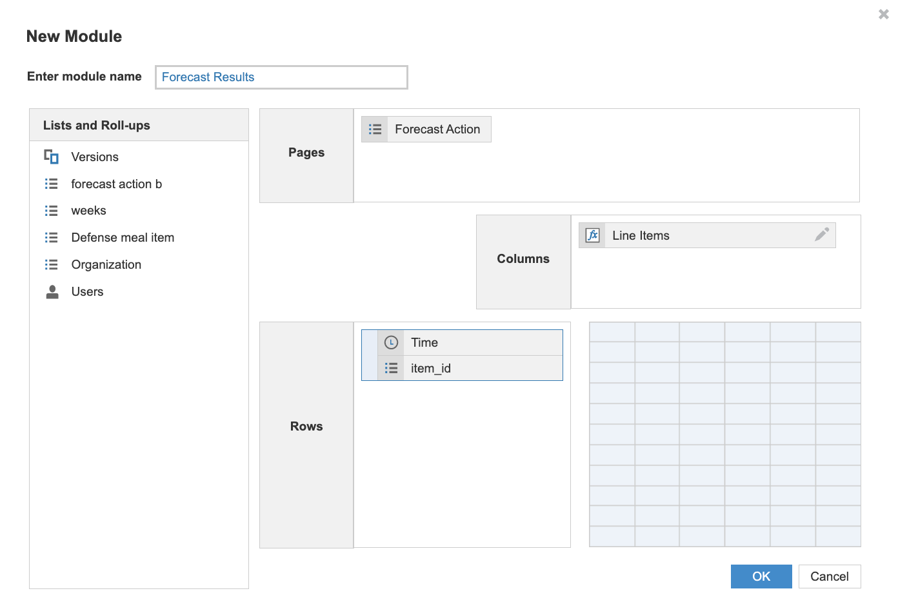Confirm with the OK button
This screenshot has width=898, height=611.
point(761,576)
